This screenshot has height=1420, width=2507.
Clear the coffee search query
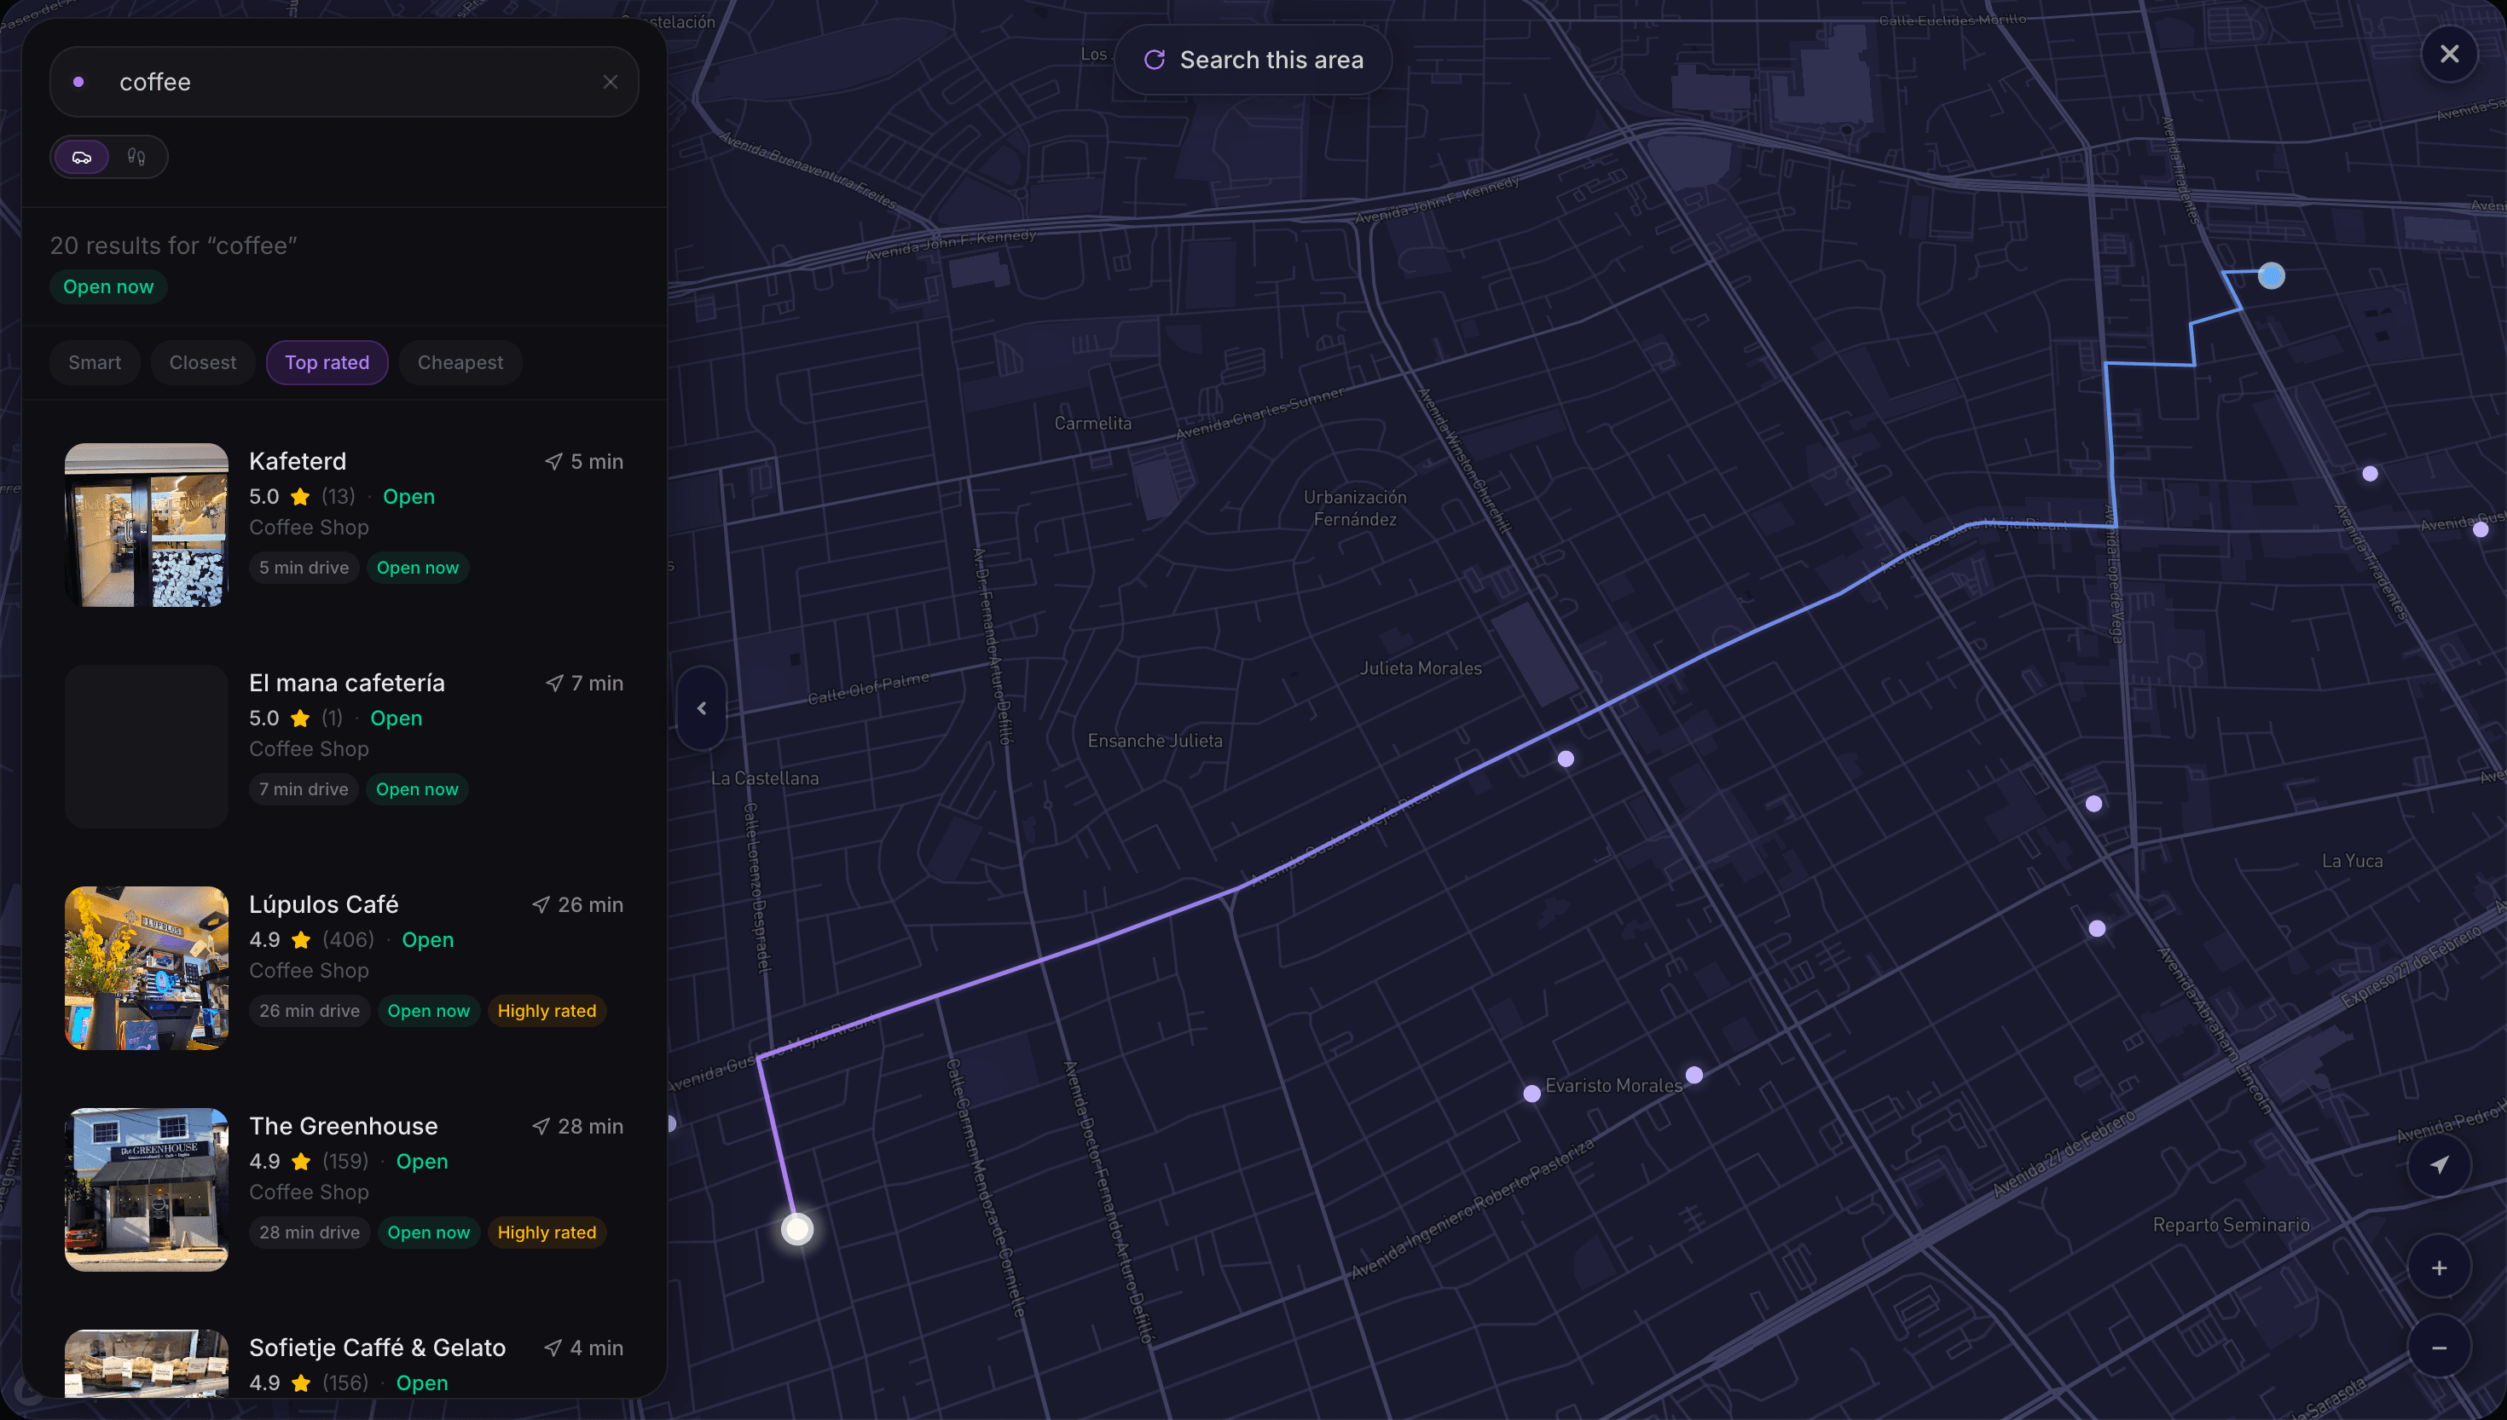click(x=611, y=82)
